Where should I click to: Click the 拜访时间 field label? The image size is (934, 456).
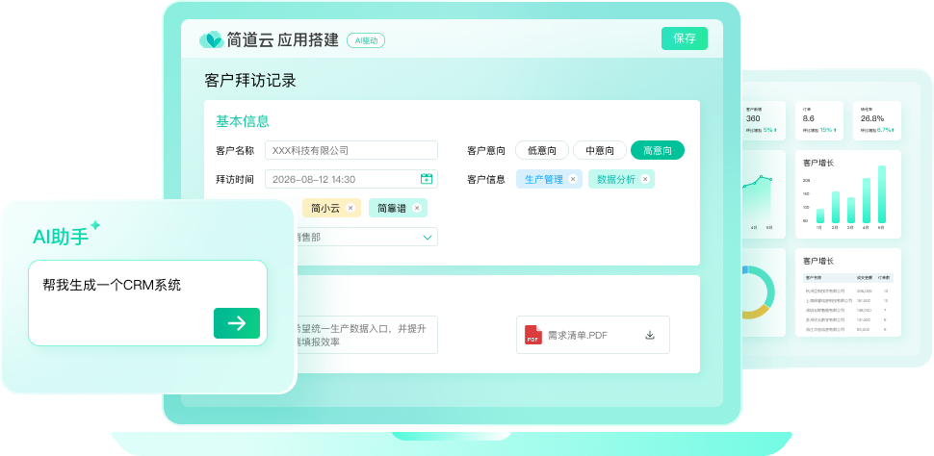coord(235,179)
